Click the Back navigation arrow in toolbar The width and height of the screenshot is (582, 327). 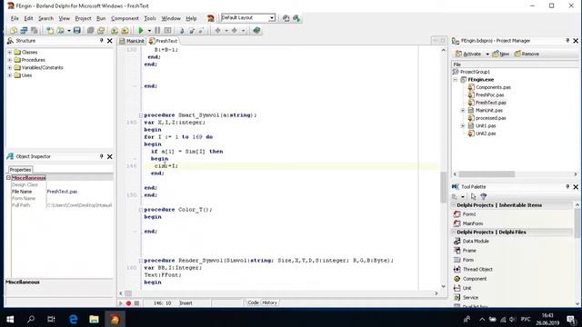tap(218, 30)
